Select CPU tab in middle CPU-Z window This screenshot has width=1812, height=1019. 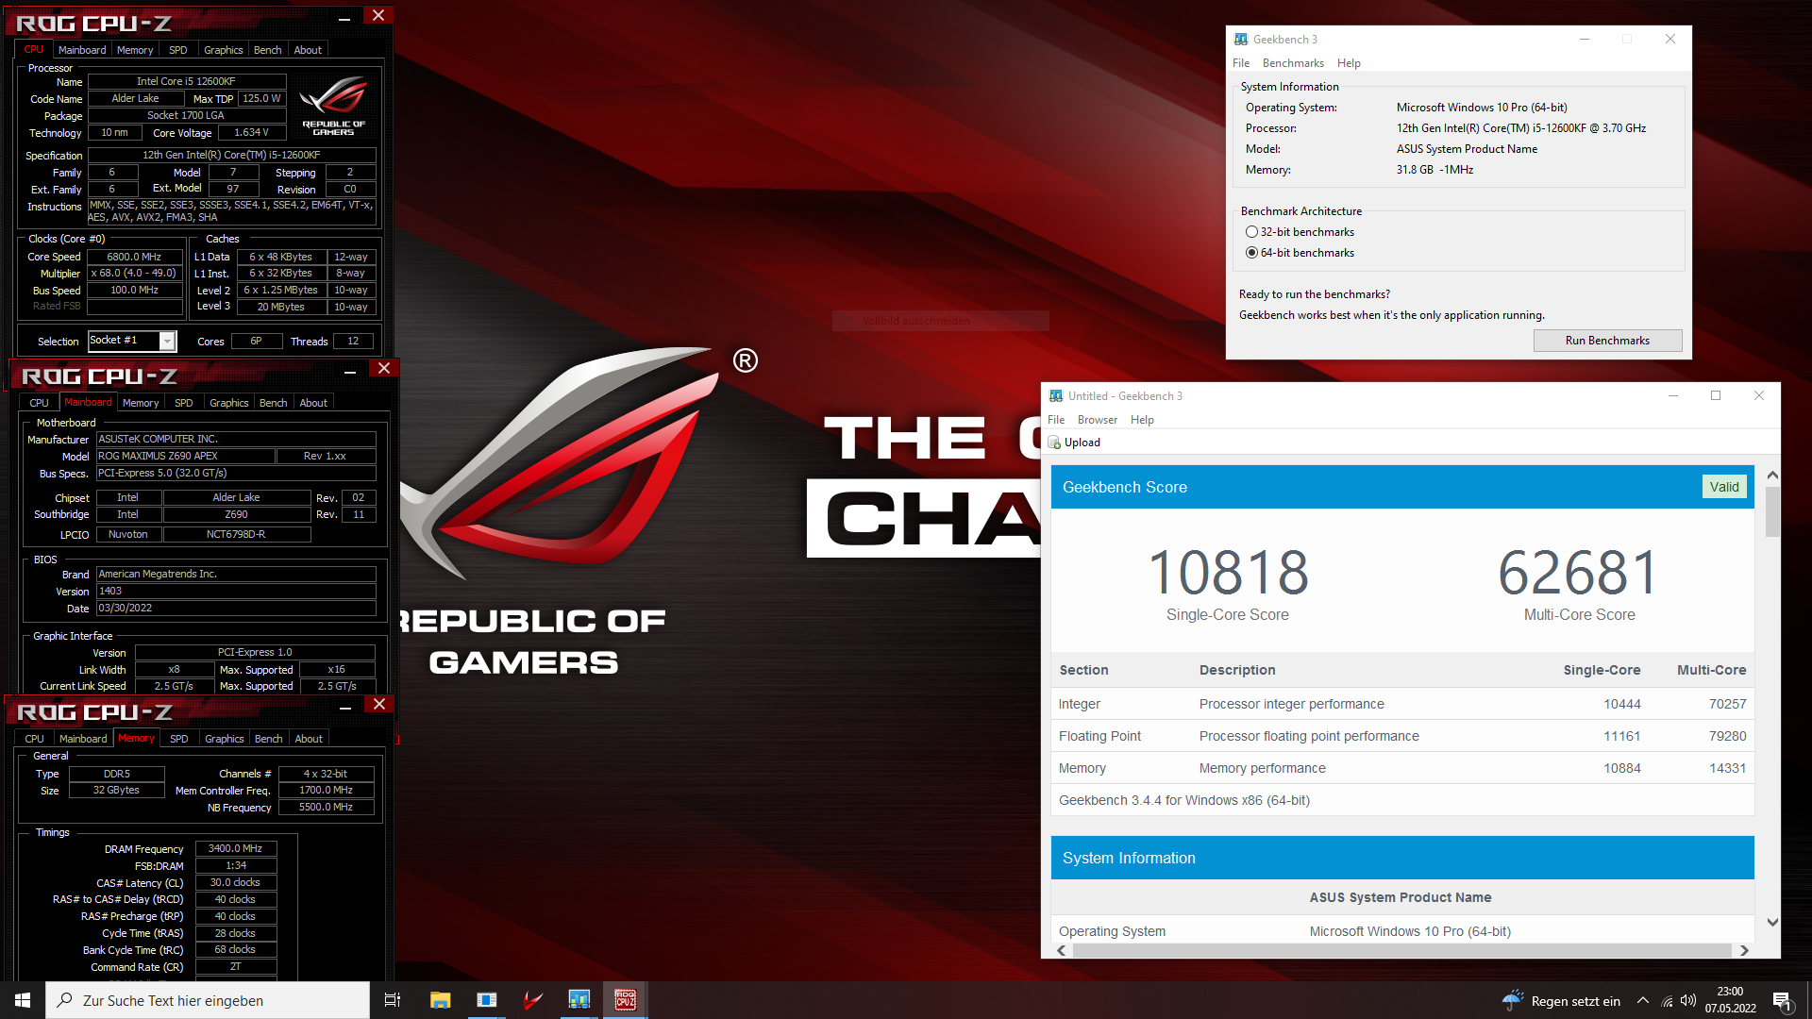click(x=39, y=403)
